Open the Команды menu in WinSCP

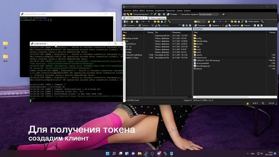pyautogui.click(x=150, y=10)
